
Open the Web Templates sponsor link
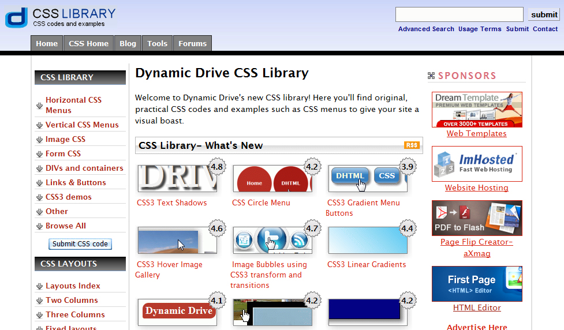pos(477,133)
